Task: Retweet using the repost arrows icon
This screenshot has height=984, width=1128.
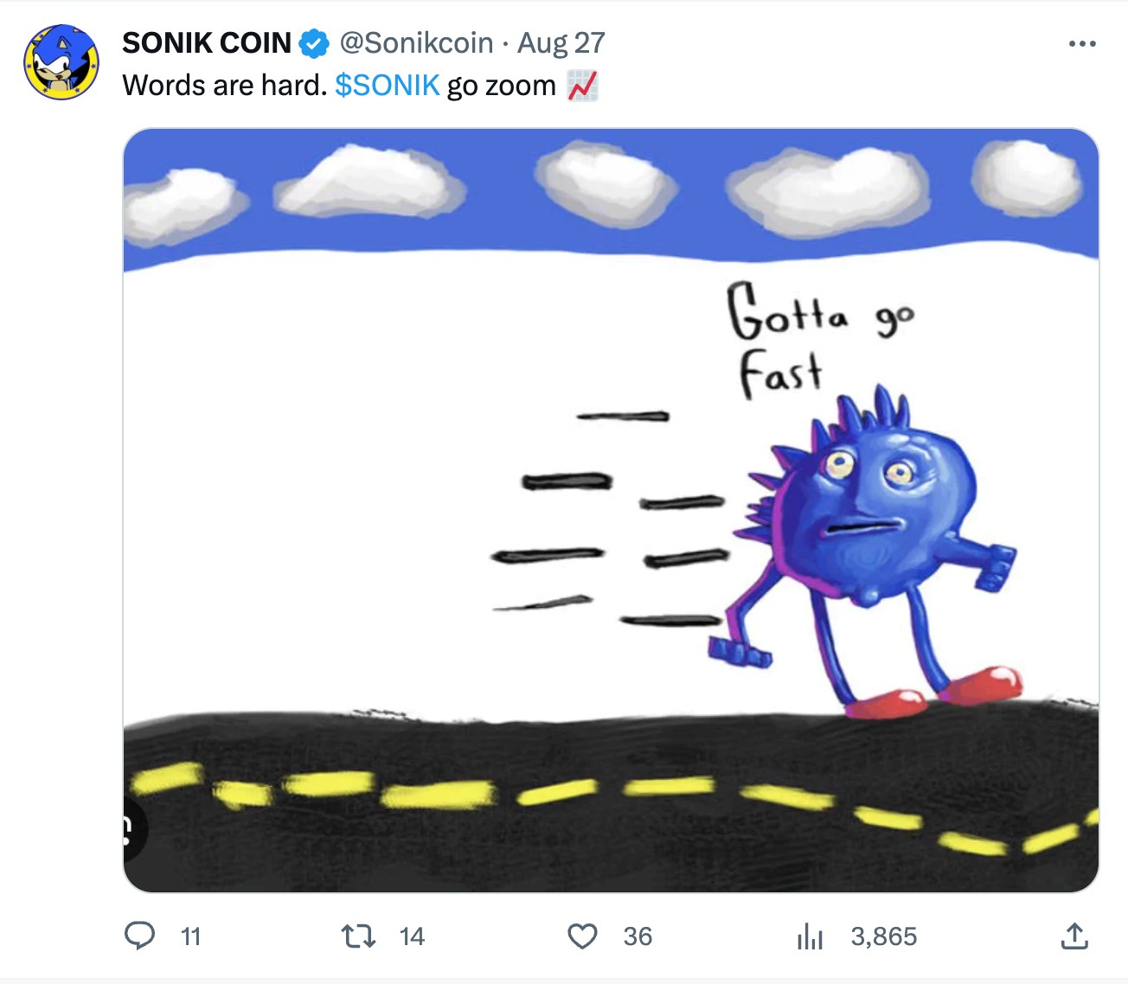Action: tap(358, 936)
